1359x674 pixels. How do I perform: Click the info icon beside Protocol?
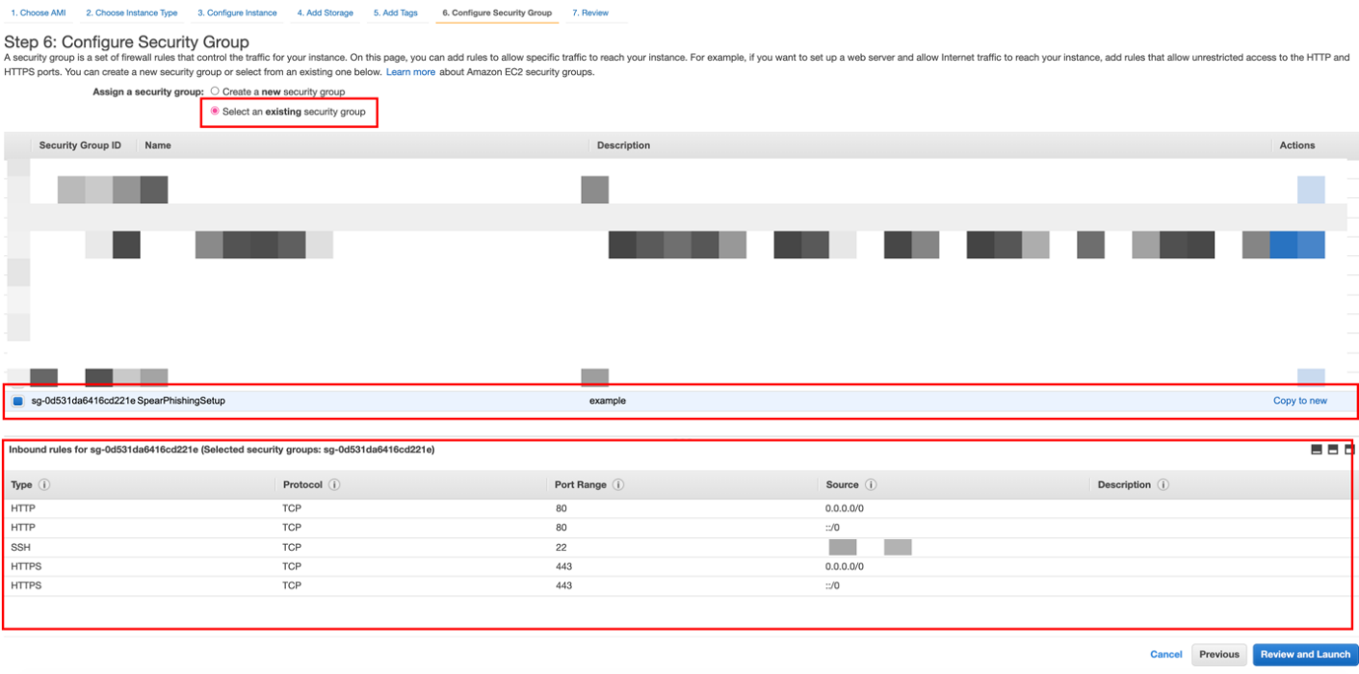[x=330, y=485]
